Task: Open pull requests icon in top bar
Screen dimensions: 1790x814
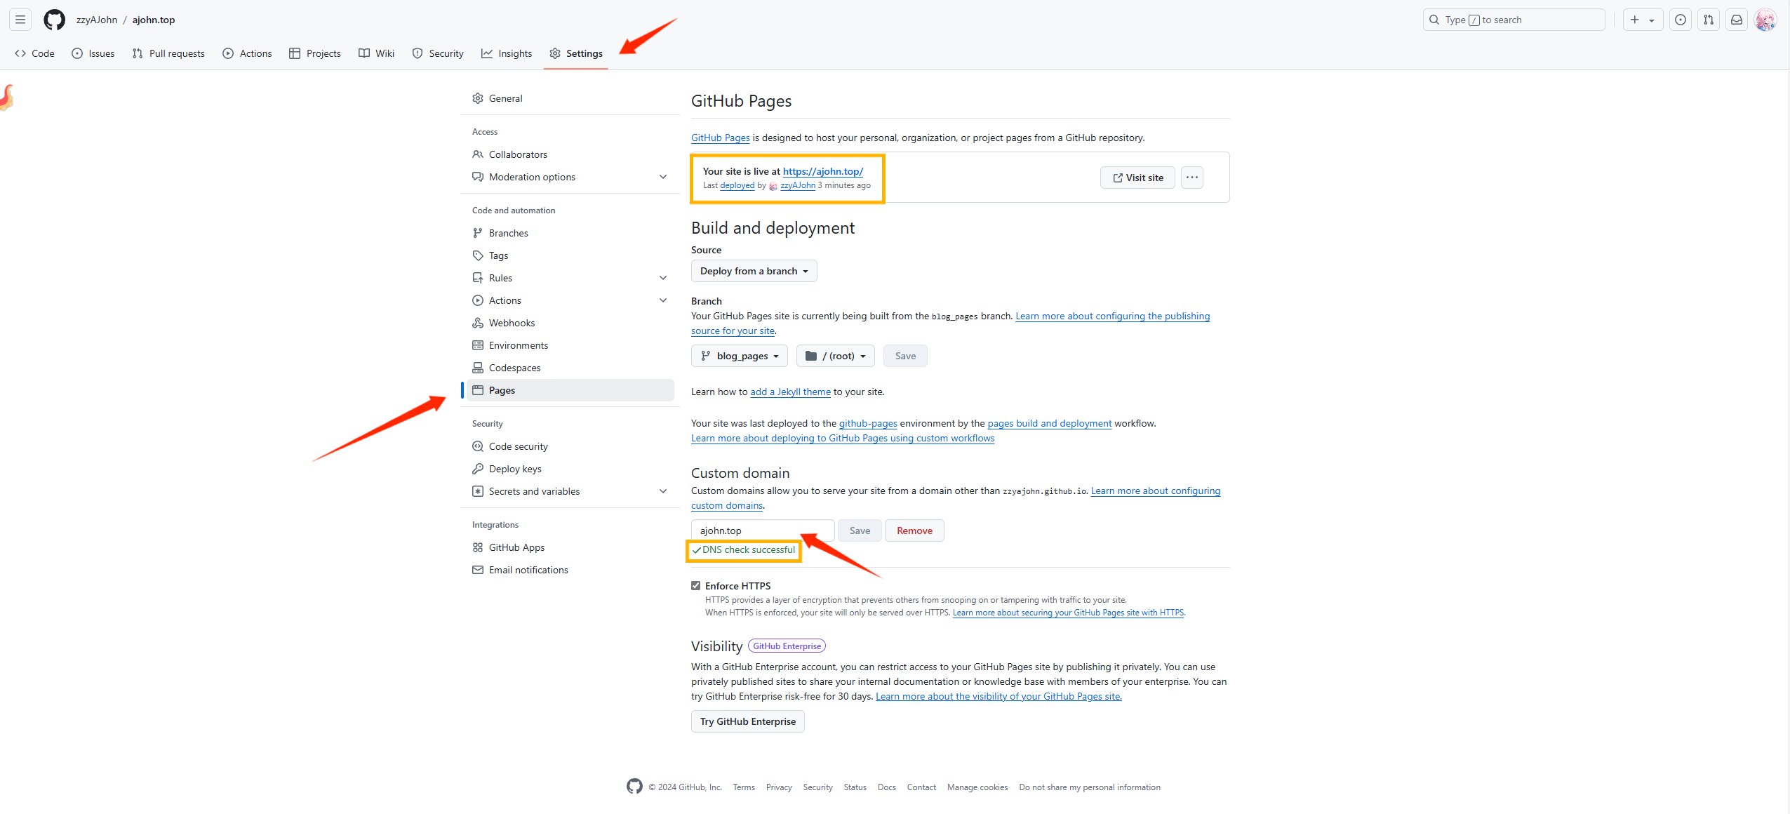Action: tap(1709, 20)
